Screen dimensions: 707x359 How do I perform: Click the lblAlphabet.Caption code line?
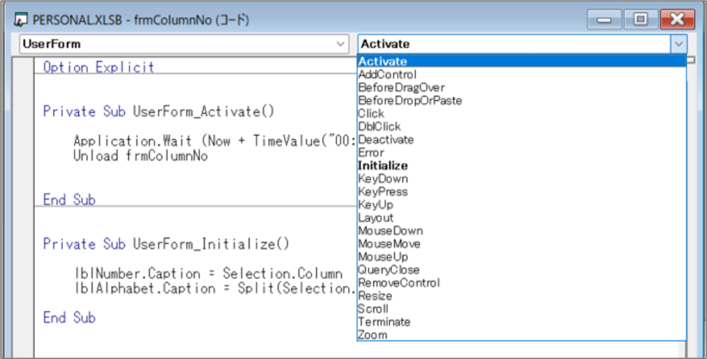coord(216,288)
